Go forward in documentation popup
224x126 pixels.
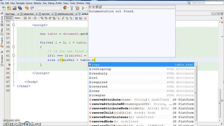click(x=93, y=7)
